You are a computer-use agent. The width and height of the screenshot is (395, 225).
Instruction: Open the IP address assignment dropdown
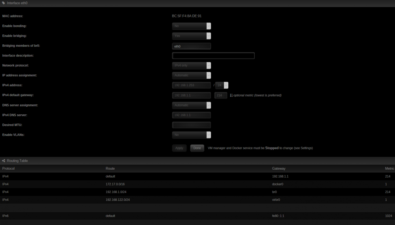tap(192, 75)
